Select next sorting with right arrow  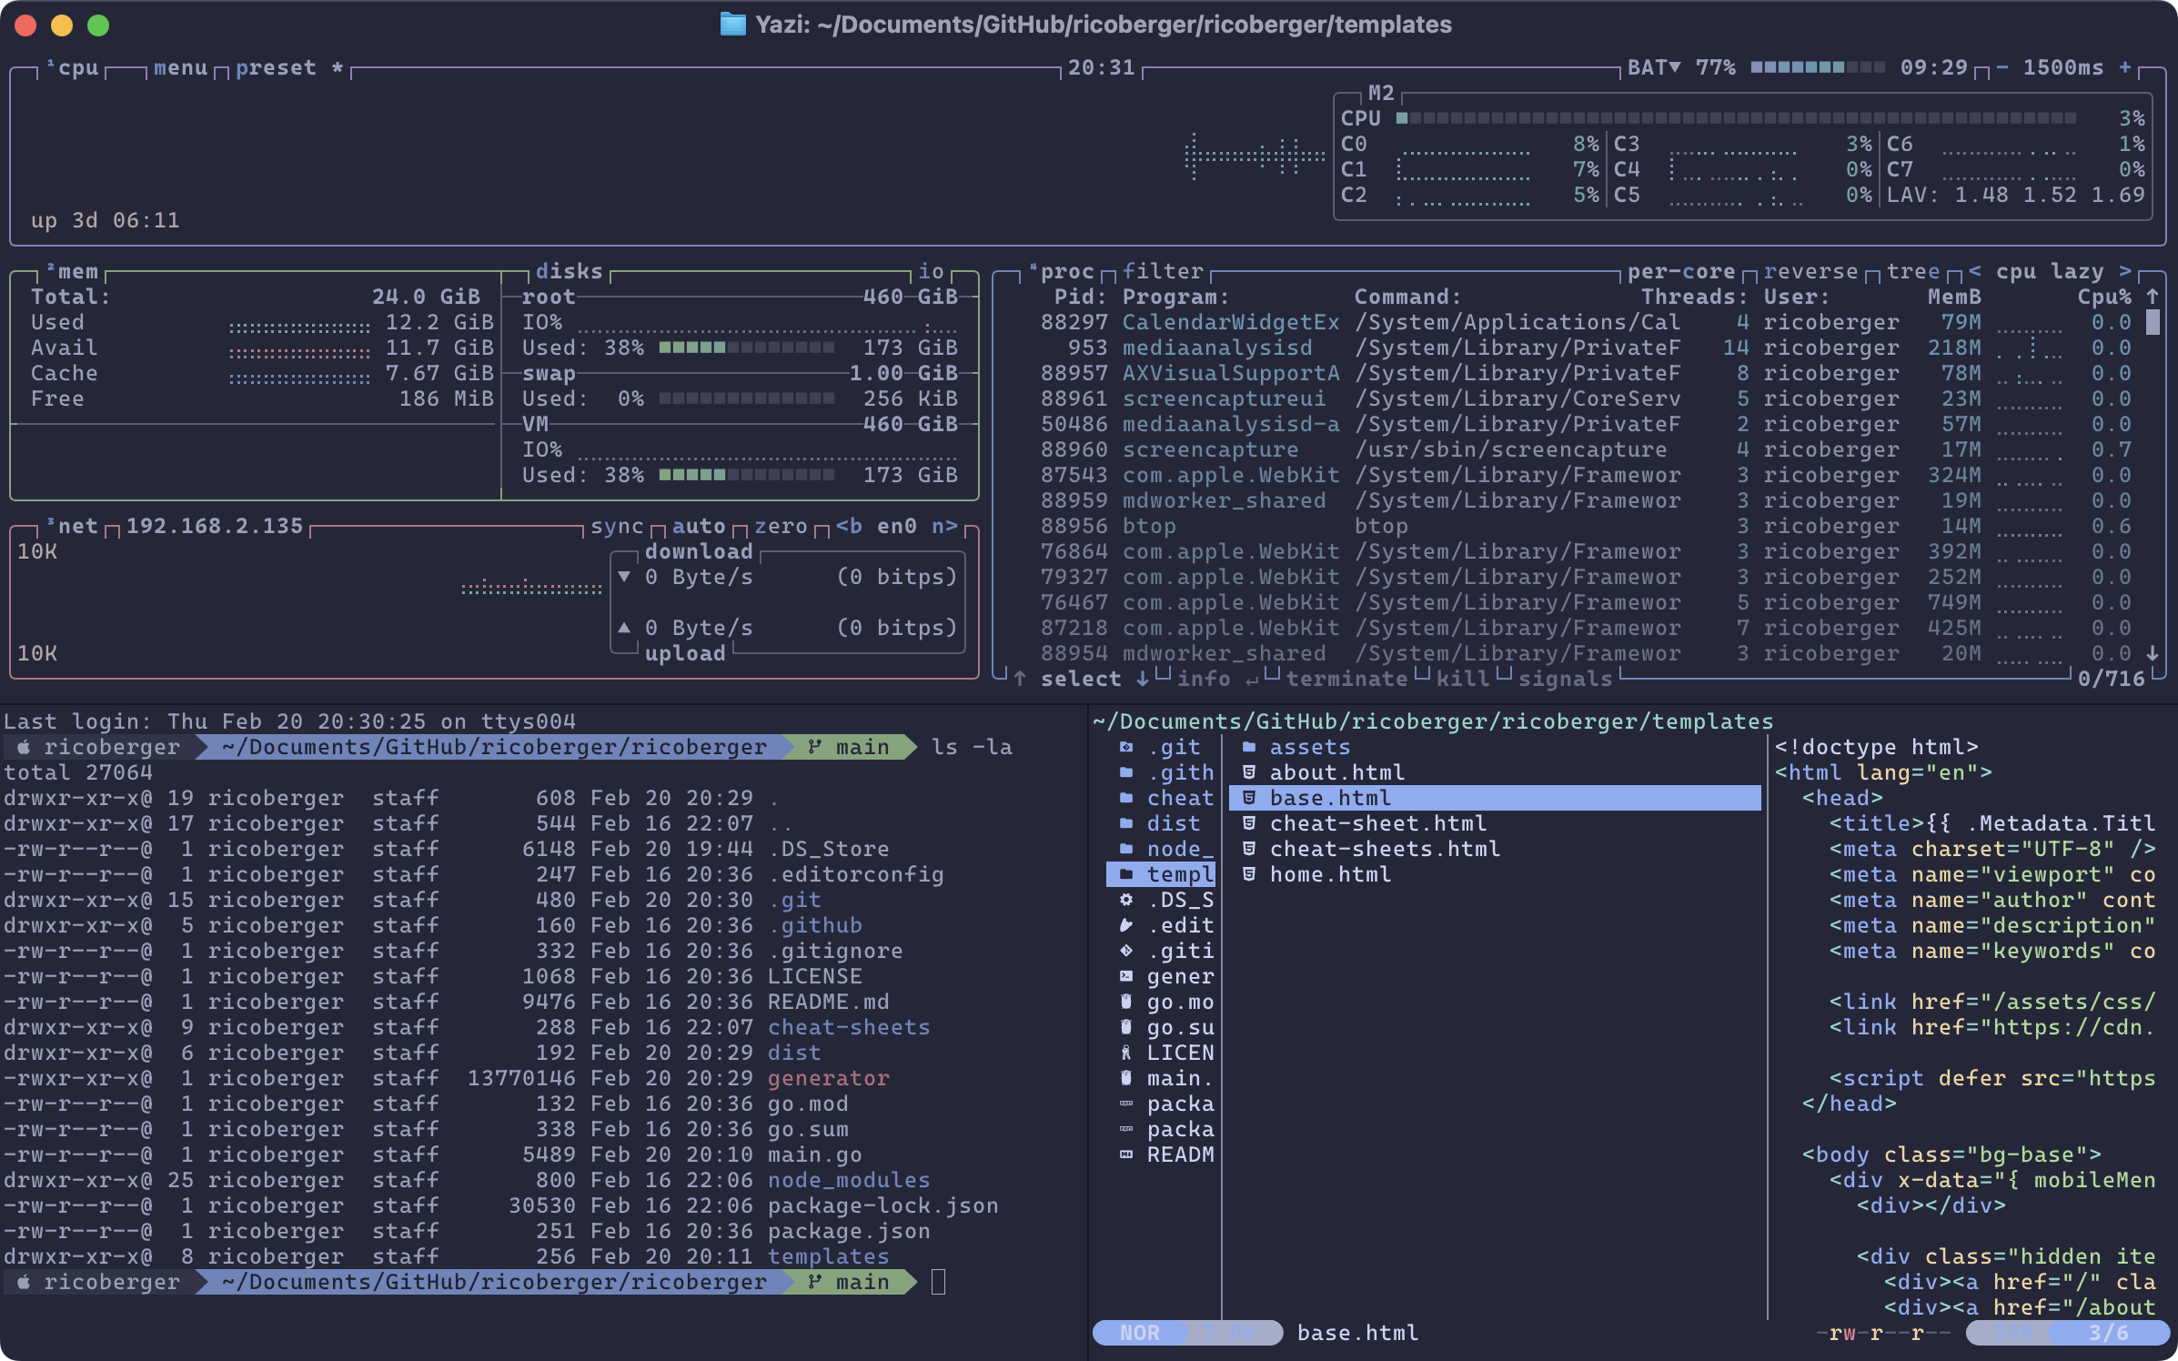(x=2125, y=271)
